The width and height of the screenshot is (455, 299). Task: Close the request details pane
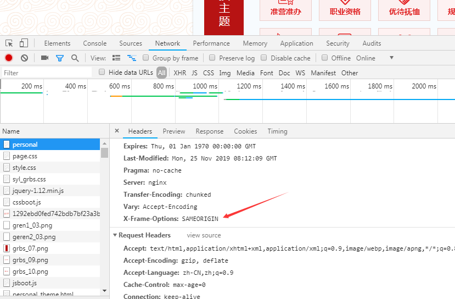(117, 131)
